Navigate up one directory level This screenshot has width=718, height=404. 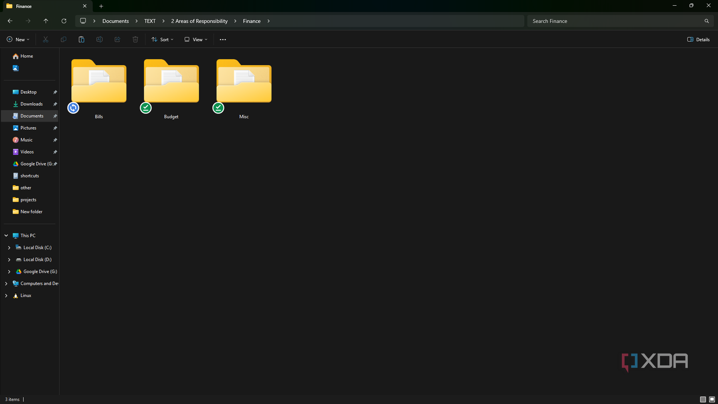click(46, 21)
